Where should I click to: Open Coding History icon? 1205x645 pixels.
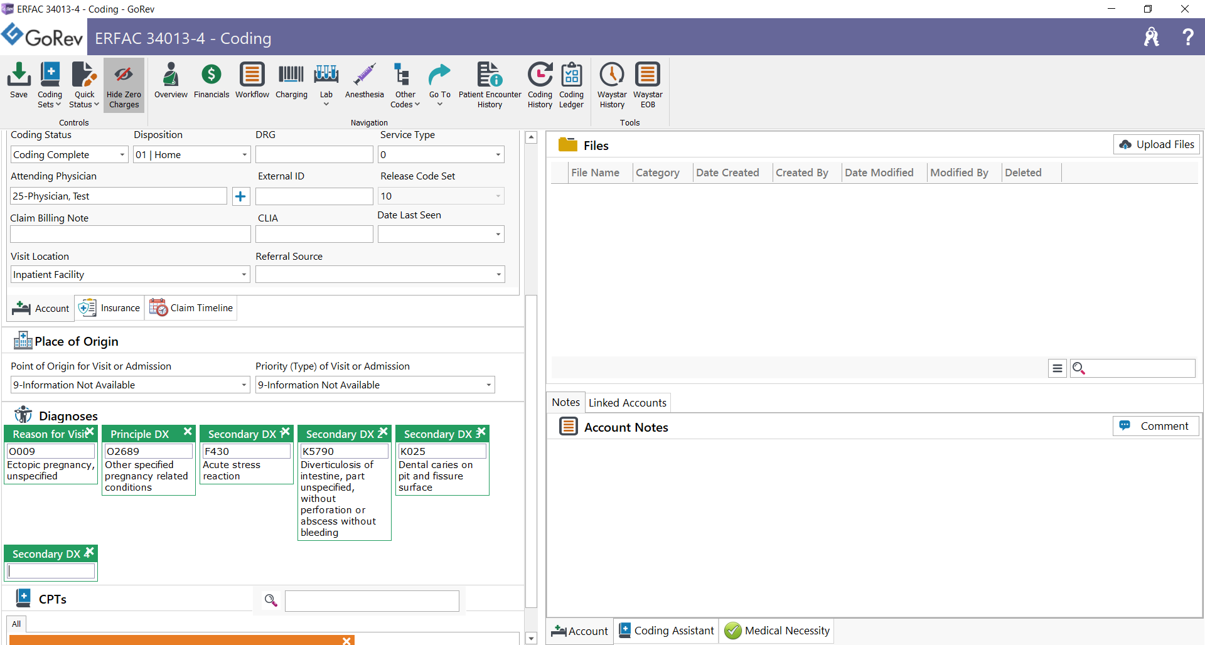[x=540, y=85]
